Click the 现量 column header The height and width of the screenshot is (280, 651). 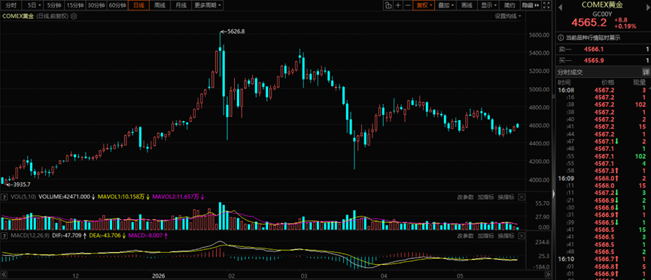(640, 82)
